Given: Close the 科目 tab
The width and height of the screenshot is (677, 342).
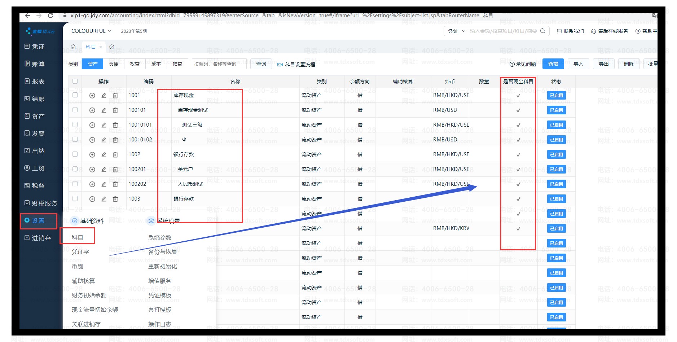Looking at the screenshot, I should click(101, 47).
